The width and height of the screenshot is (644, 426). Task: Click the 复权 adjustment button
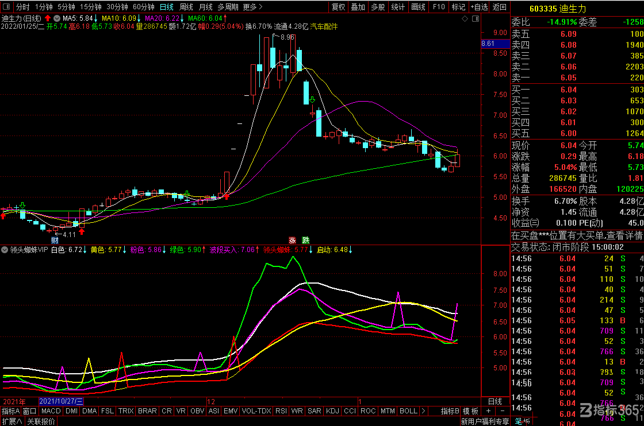click(x=339, y=7)
